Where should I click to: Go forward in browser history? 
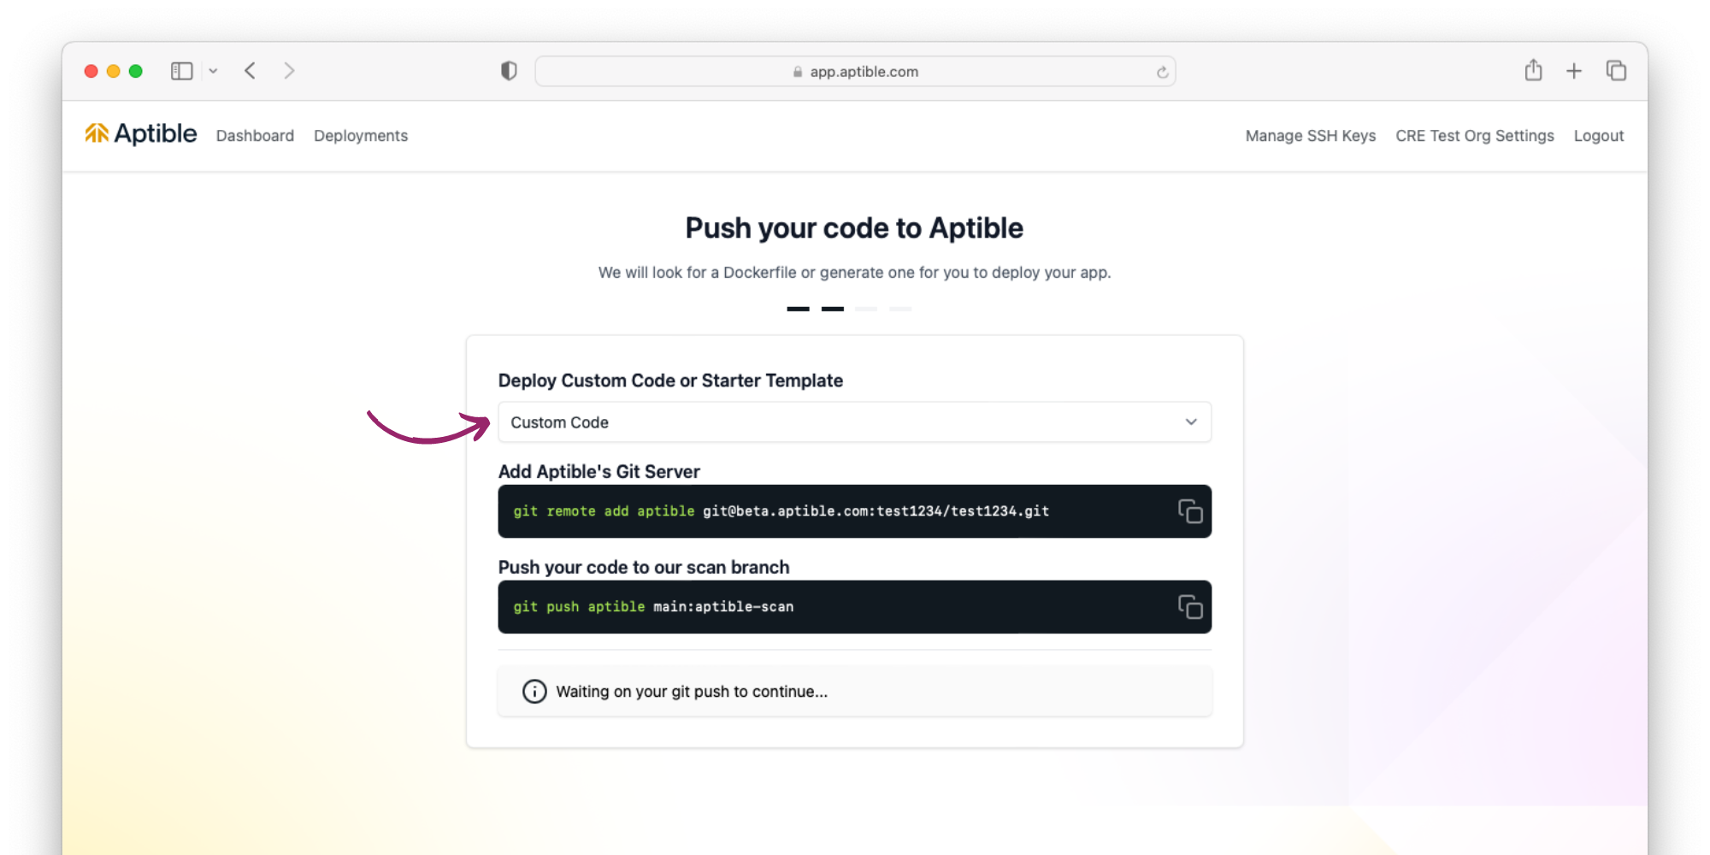click(289, 71)
